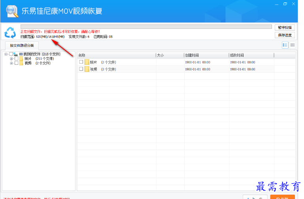Click the red 正在扫描文件 notice text
Image resolution: width=304 pixels, height=199 pixels.
(x=60, y=32)
